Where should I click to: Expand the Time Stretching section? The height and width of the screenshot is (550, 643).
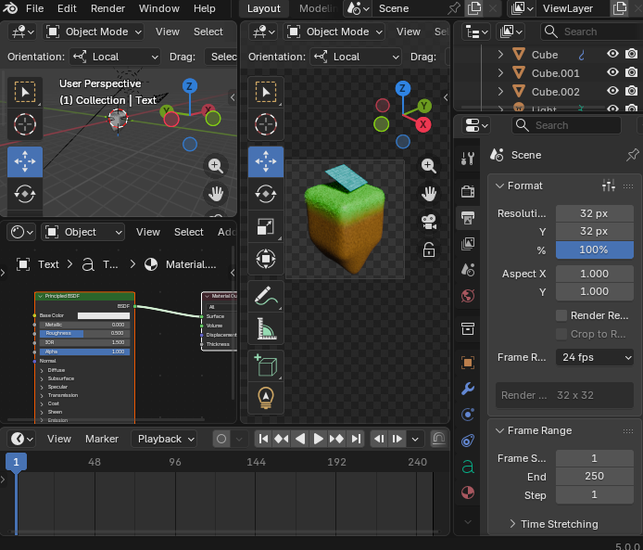559,524
